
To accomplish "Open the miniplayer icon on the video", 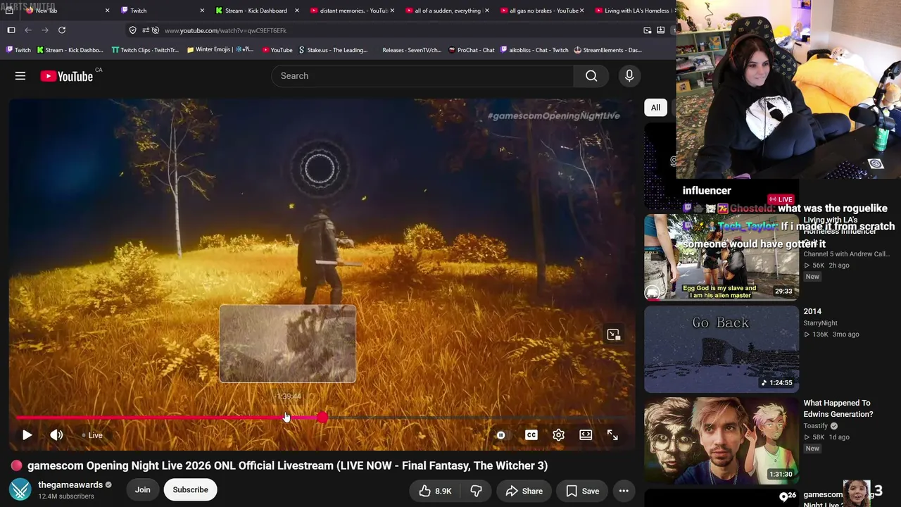I will coord(613,334).
